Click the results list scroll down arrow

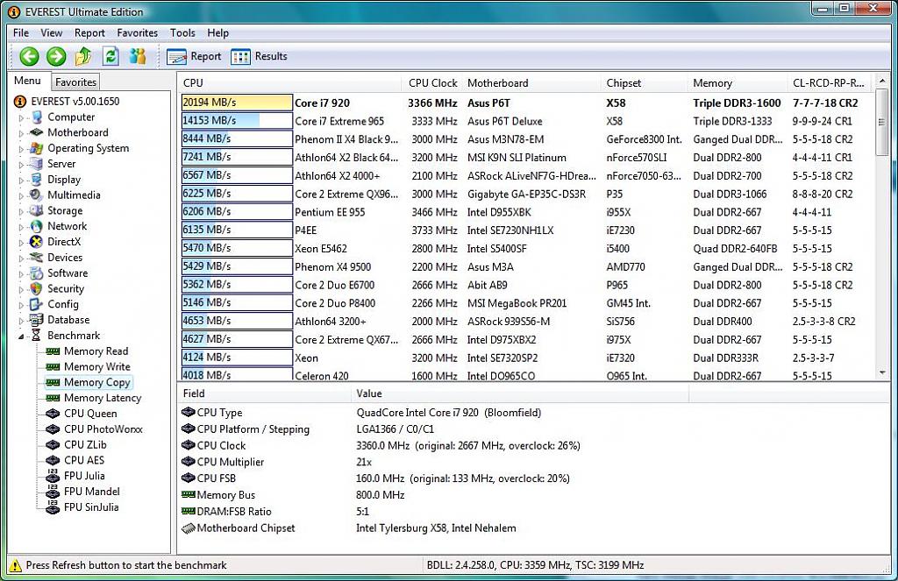[x=882, y=372]
